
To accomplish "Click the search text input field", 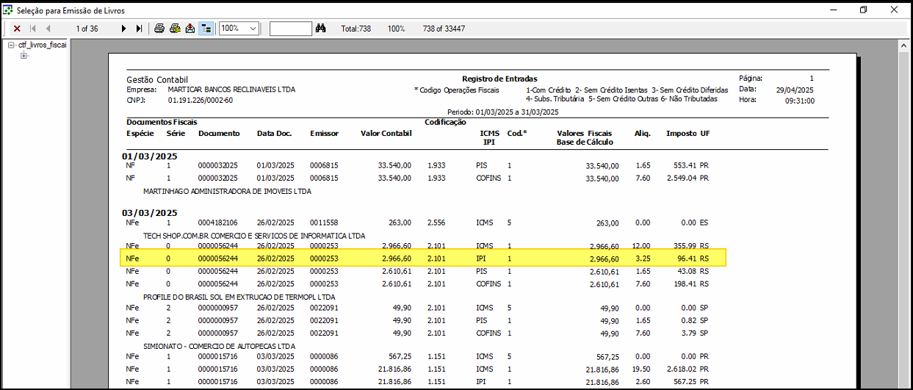I will tap(291, 29).
